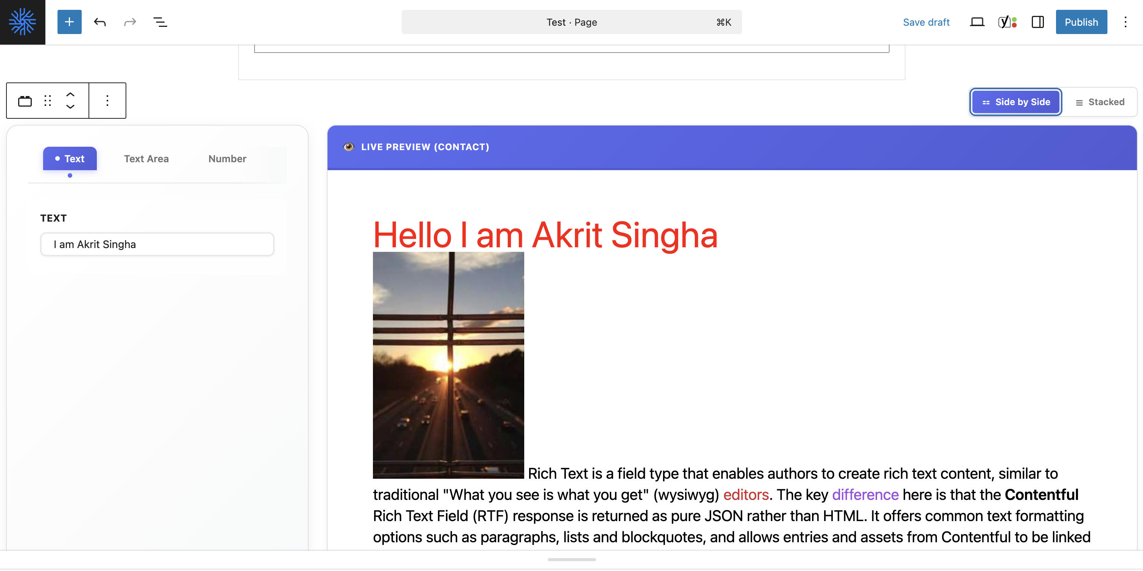Open block options three-dot menu
Viewport: 1143px width, 571px height.
(x=107, y=101)
